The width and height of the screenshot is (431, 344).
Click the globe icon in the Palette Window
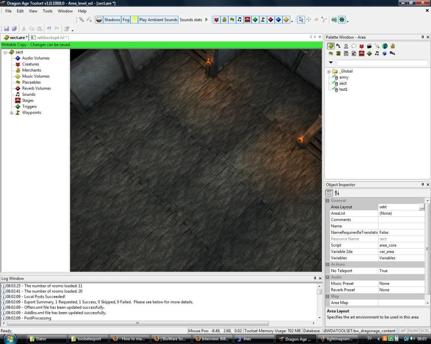pos(385,46)
